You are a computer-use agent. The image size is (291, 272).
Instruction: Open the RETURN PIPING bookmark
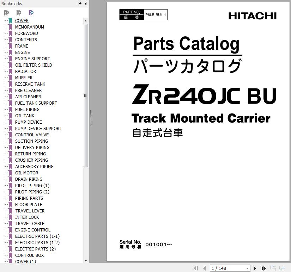[30, 154]
